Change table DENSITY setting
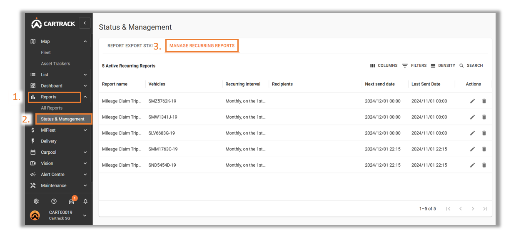This screenshot has width=516, height=245. (x=443, y=66)
